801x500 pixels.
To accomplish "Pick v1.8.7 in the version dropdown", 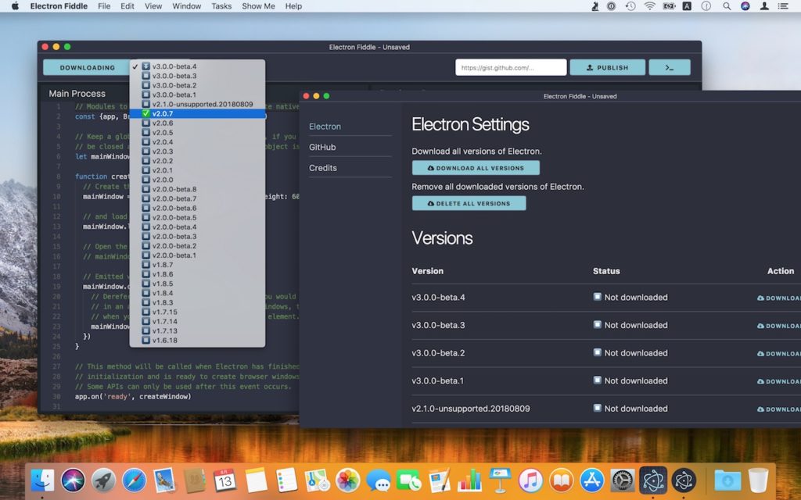I will click(163, 265).
